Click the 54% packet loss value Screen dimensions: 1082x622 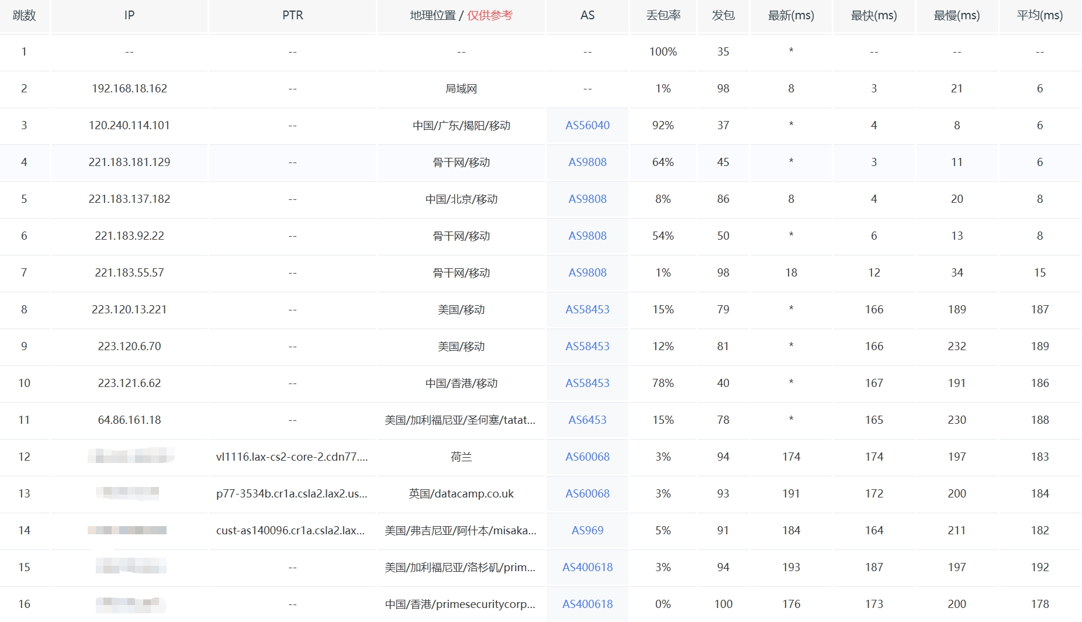[663, 236]
